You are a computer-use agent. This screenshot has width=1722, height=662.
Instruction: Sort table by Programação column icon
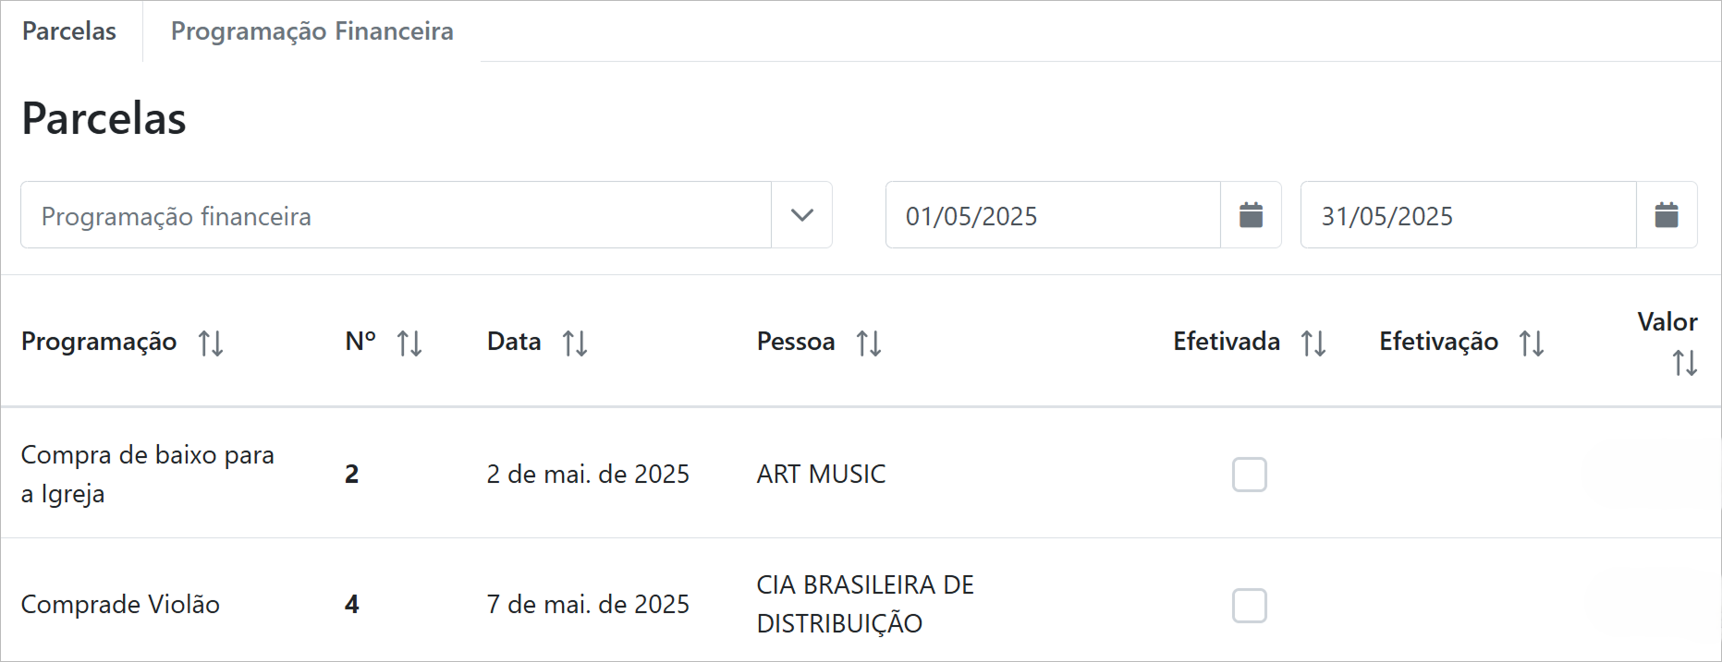(211, 343)
